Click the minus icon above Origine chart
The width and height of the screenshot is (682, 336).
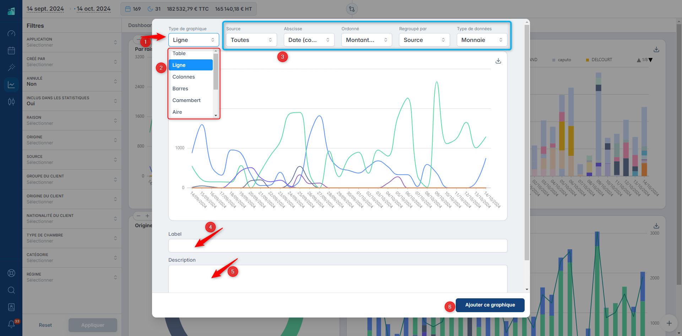(x=139, y=216)
